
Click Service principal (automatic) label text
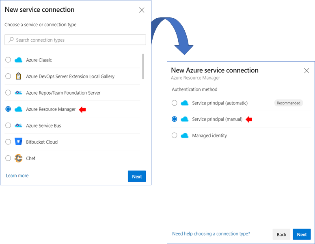pos(220,103)
